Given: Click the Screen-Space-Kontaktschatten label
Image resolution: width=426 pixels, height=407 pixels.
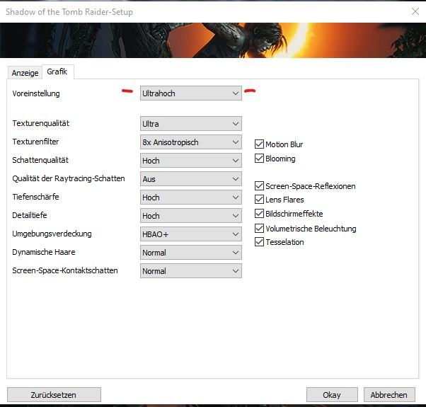Looking at the screenshot, I should pos(65,270).
